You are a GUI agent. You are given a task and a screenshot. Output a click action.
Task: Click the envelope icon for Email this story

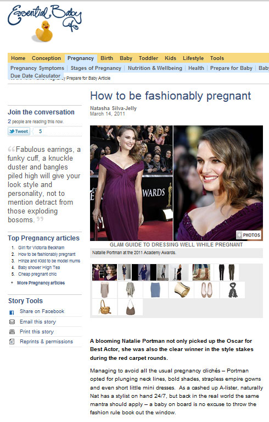point(12,322)
